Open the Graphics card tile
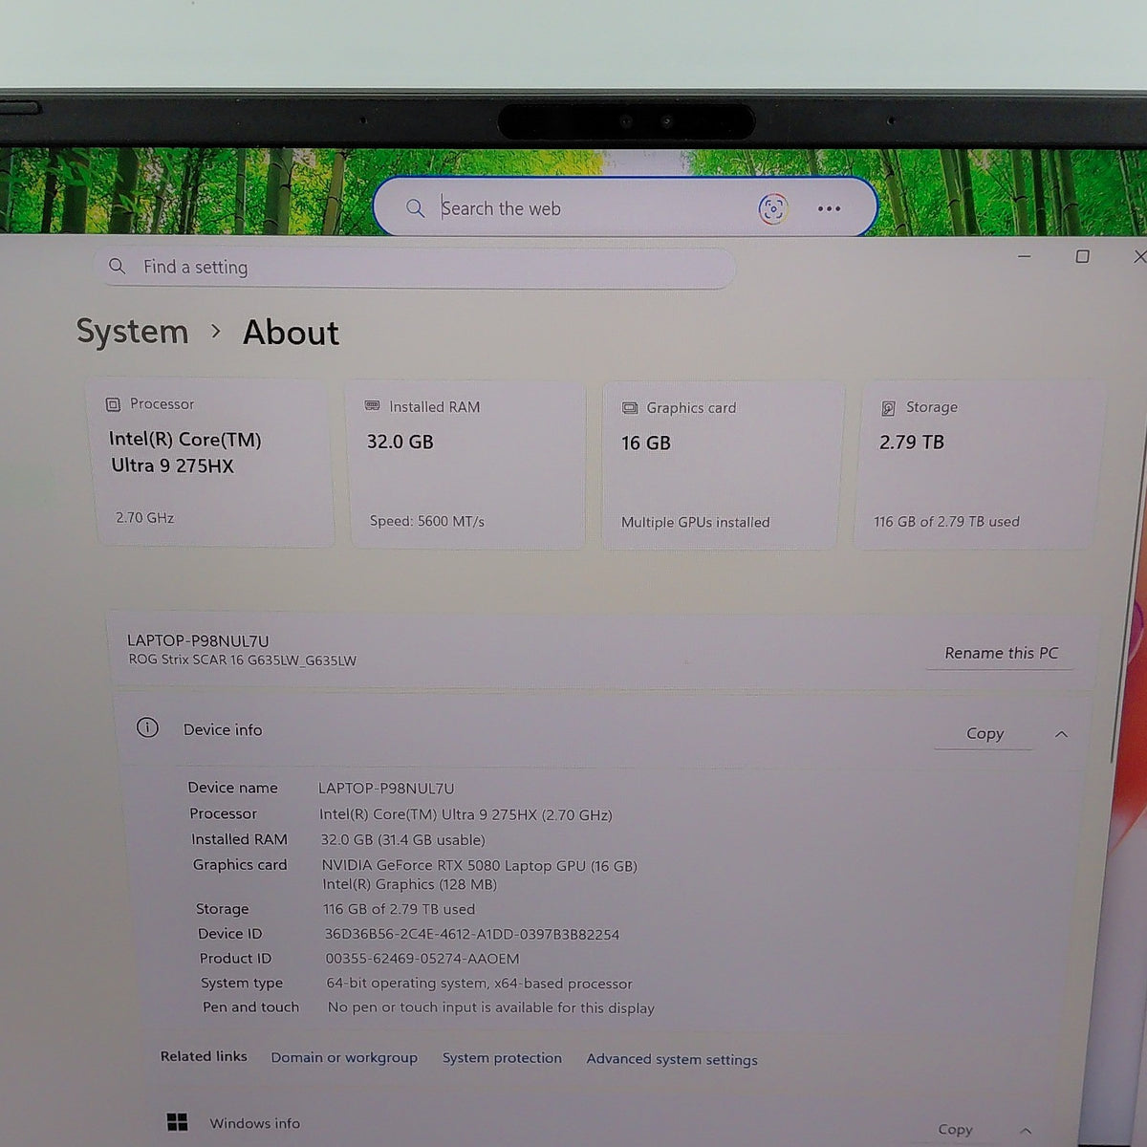 (724, 466)
